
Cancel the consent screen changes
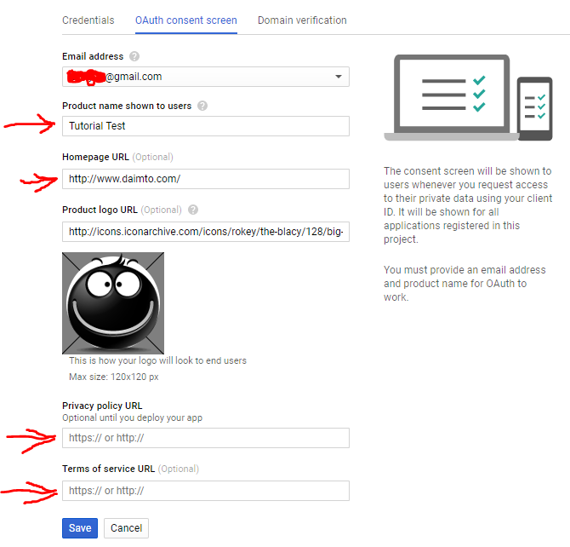click(126, 528)
